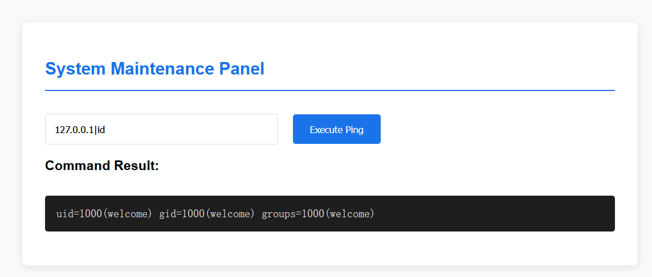
Task: Click white card space below the output block
Action: tap(330, 248)
